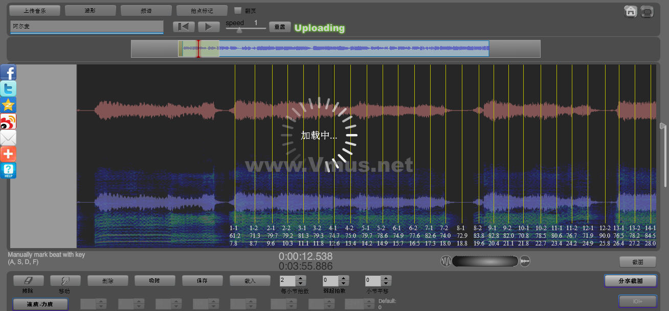Image resolution: width=669 pixels, height=311 pixels.
Task: Decrease 弱起拍数 value
Action: point(344,283)
